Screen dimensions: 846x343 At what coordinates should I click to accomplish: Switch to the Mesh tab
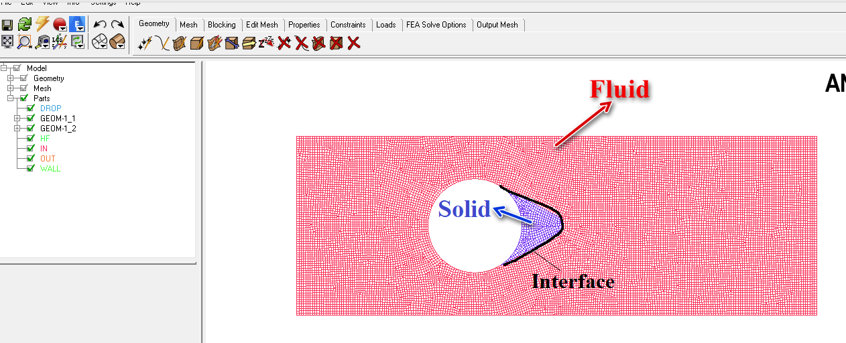pyautogui.click(x=188, y=25)
